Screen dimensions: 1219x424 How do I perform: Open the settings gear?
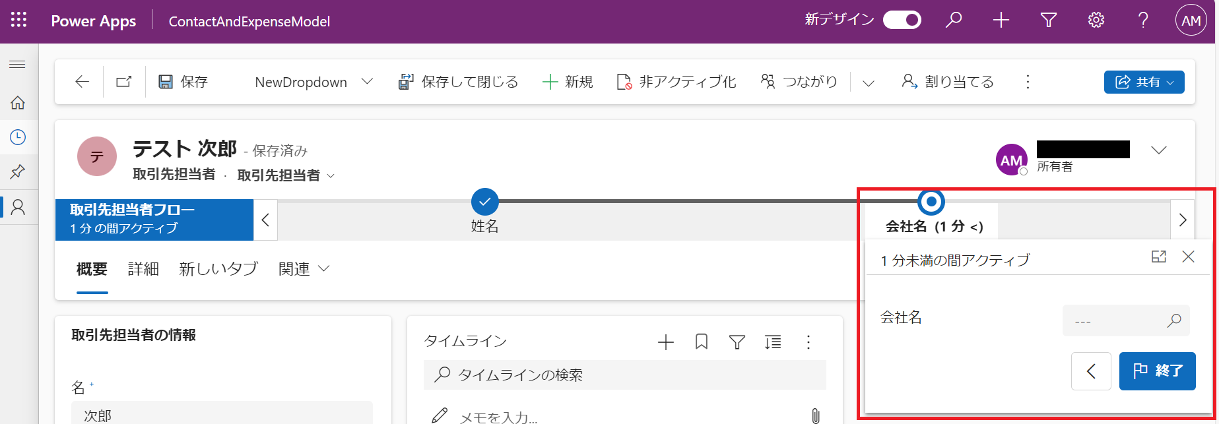1096,20
